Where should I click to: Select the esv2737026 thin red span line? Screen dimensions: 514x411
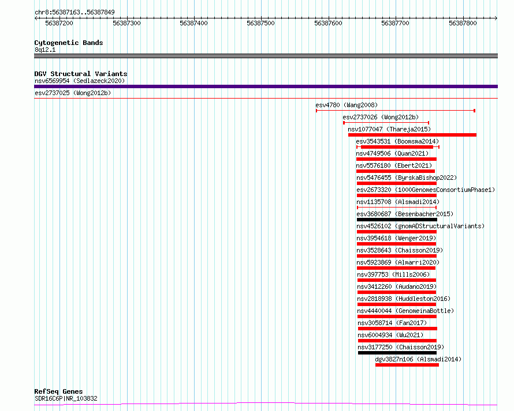point(386,123)
